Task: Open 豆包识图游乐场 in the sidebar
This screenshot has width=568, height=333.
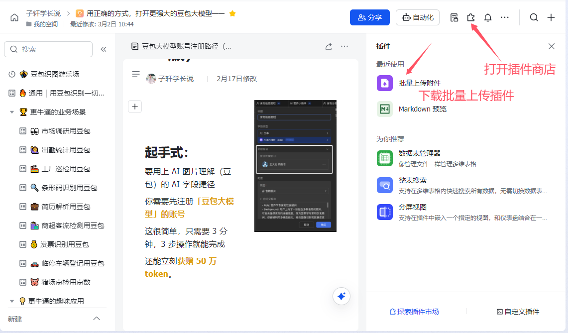Action: (55, 74)
